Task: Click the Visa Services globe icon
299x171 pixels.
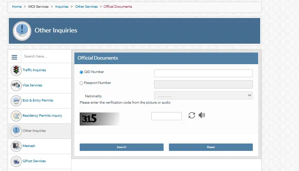Action: click(x=16, y=85)
